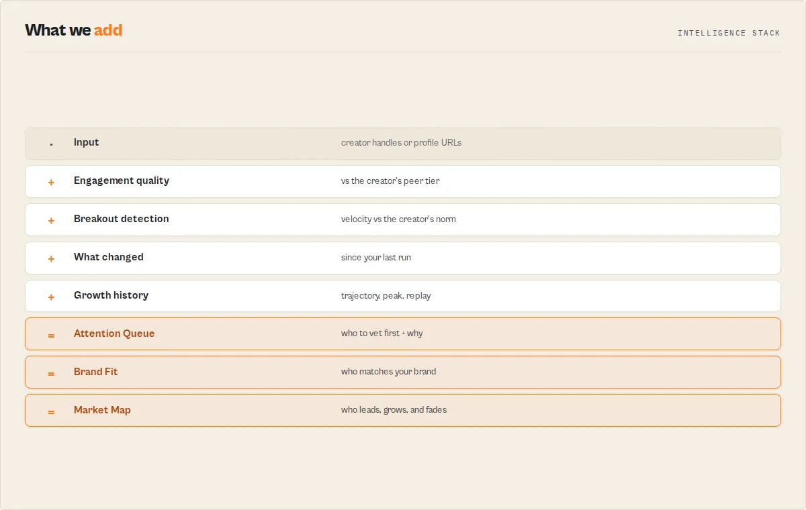Select the Input row label
Image resolution: width=806 pixels, height=510 pixels.
tap(86, 142)
